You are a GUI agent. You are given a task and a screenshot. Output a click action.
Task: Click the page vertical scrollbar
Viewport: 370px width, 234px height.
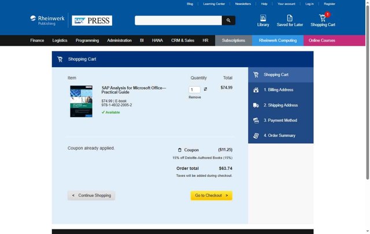(x=368, y=92)
